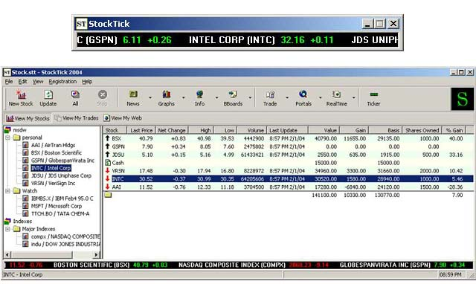Image resolution: width=476 pixels, height=284 pixels.
Task: Open the BBoards dropdown arrow
Action: [250, 97]
